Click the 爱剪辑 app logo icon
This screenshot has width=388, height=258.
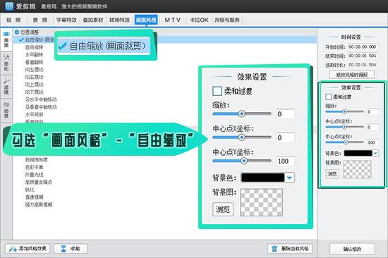[9, 6]
